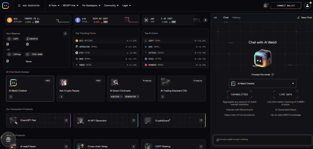
Task: Open the Our Ecosystem grid menu
Action: click(x=29, y=5)
